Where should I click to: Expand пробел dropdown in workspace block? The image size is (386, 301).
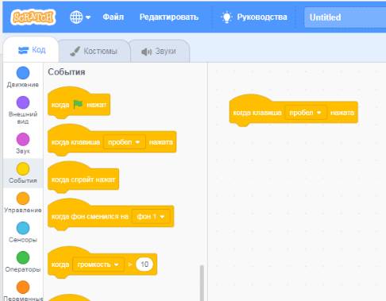(305, 113)
